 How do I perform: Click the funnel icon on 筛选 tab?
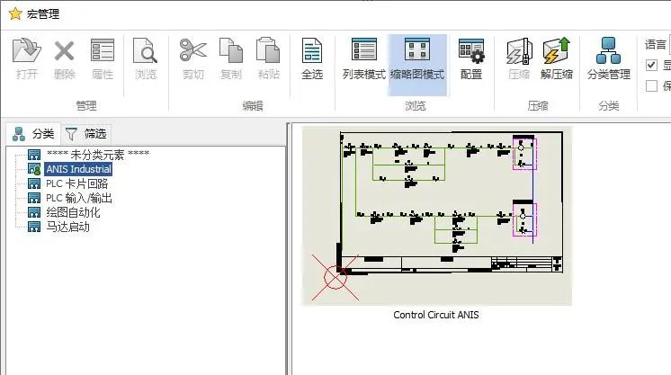71,134
